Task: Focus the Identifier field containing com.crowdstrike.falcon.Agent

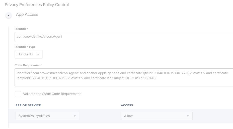Action: (x=124, y=37)
